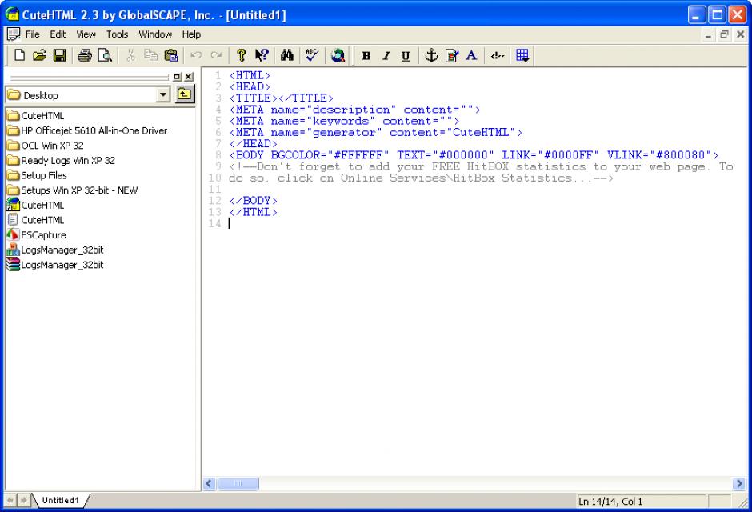Select the Untitled1 document tab

click(61, 500)
